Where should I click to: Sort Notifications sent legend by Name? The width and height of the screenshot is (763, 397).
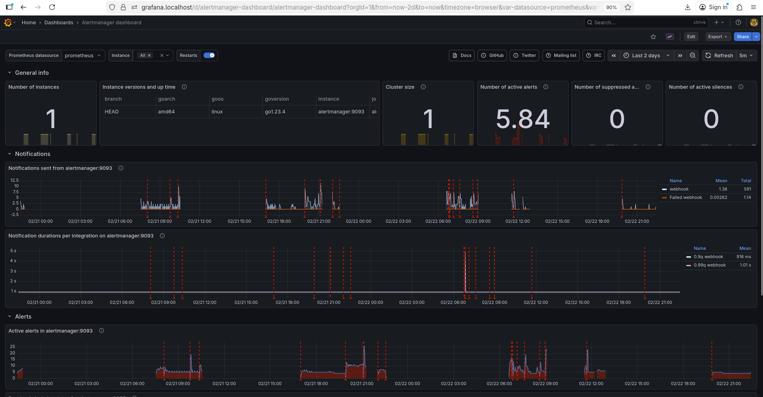pyautogui.click(x=676, y=181)
